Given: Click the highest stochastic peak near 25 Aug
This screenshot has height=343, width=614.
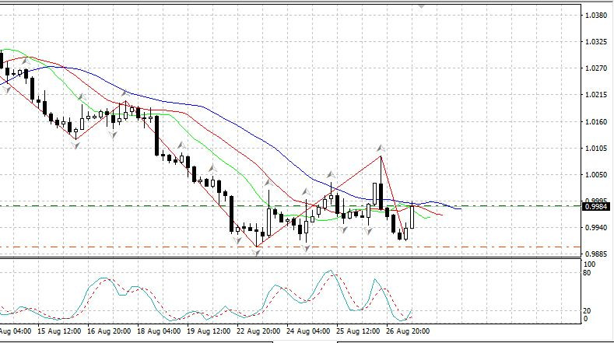Looking at the screenshot, I should point(330,271).
